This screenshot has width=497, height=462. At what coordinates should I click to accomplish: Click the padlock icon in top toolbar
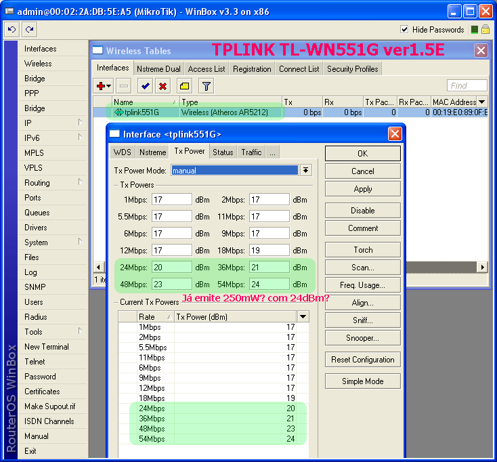pos(485,30)
